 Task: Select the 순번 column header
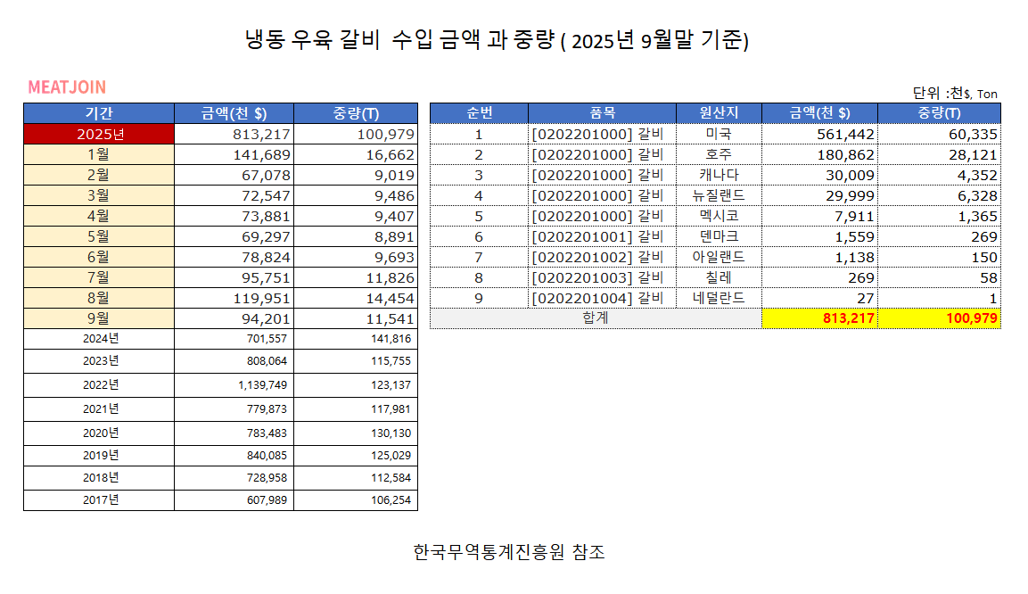click(479, 113)
